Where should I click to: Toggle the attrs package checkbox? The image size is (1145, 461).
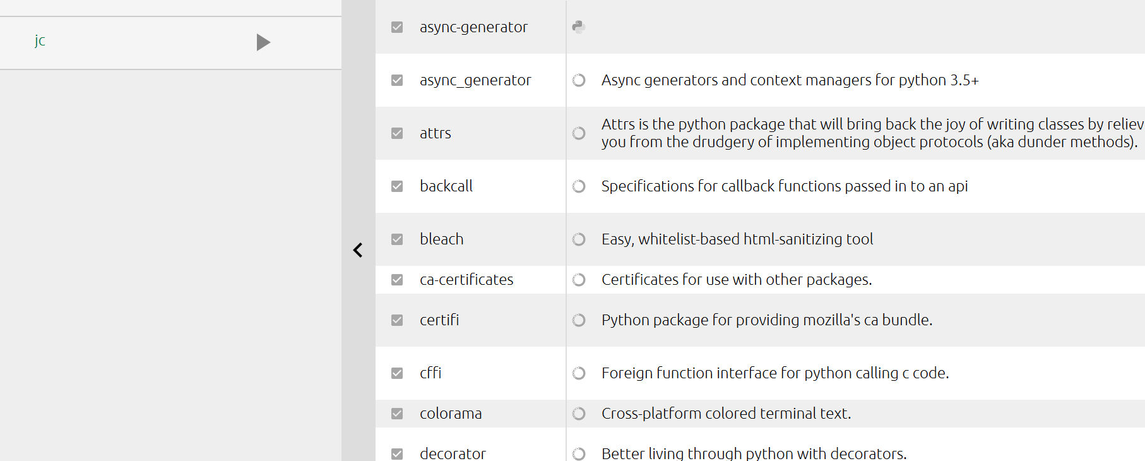[x=397, y=133]
